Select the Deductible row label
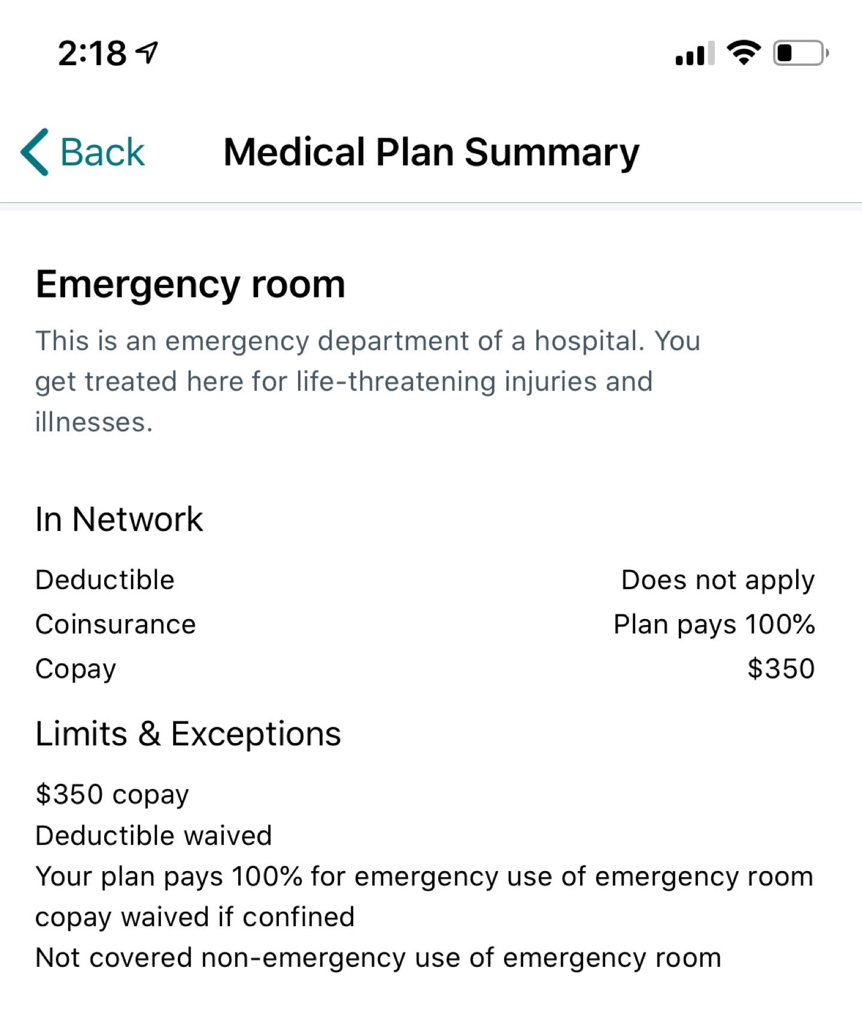862x1022 pixels. [x=105, y=580]
